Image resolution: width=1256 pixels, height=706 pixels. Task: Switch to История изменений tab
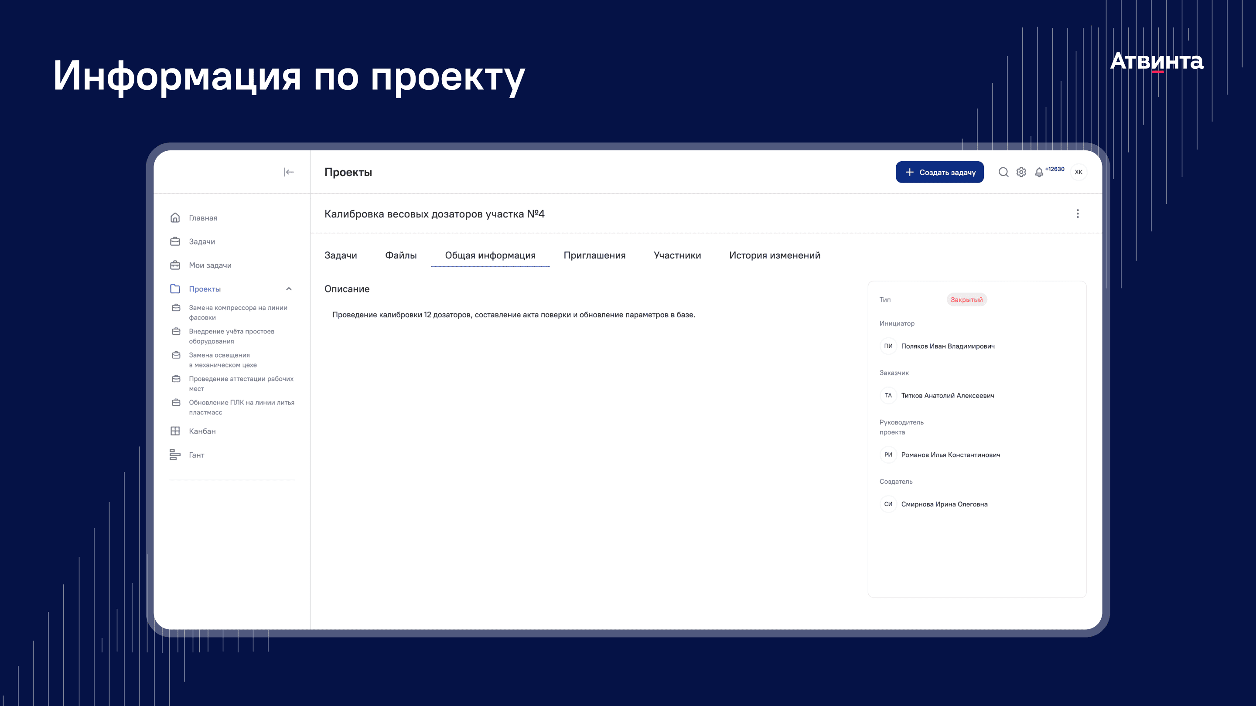pos(774,255)
